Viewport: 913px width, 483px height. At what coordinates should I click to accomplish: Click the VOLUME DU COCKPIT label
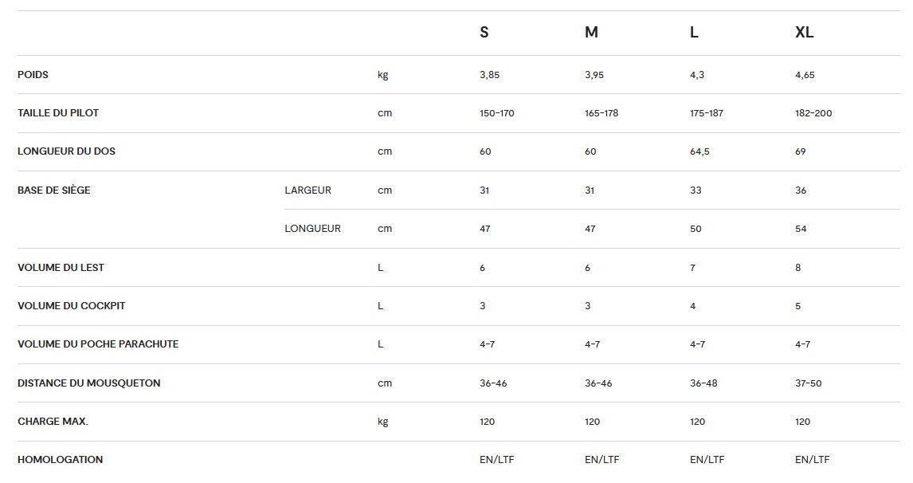[x=72, y=306]
